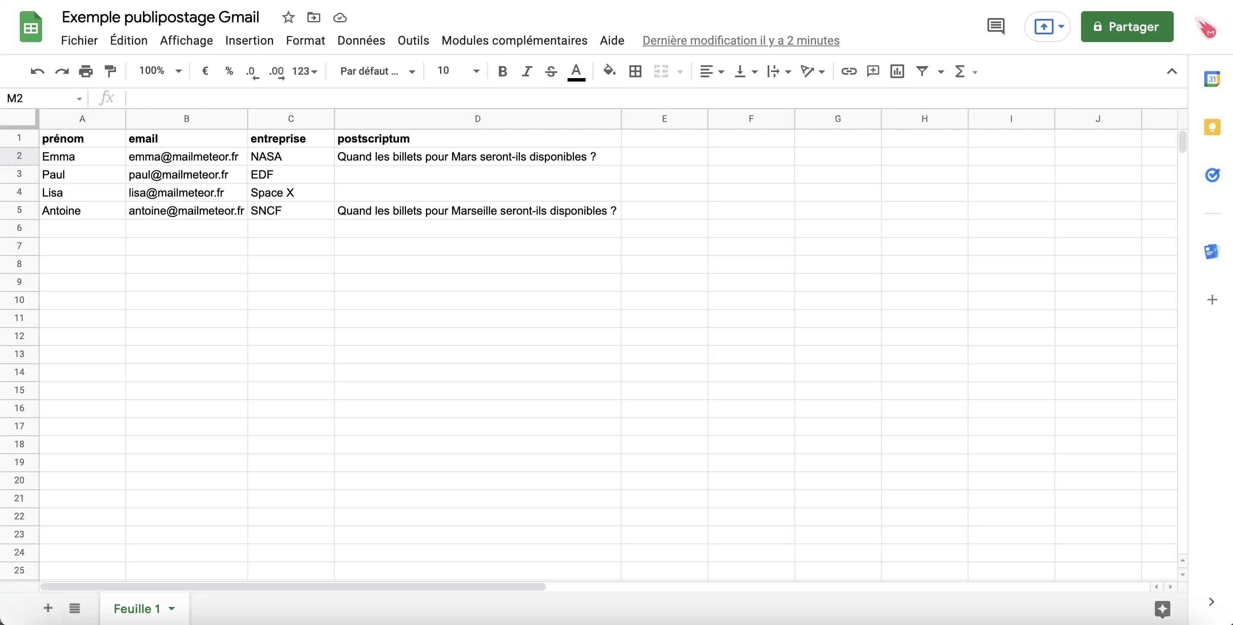This screenshot has width=1233, height=625.
Task: Open the Affichage menu
Action: coord(186,40)
